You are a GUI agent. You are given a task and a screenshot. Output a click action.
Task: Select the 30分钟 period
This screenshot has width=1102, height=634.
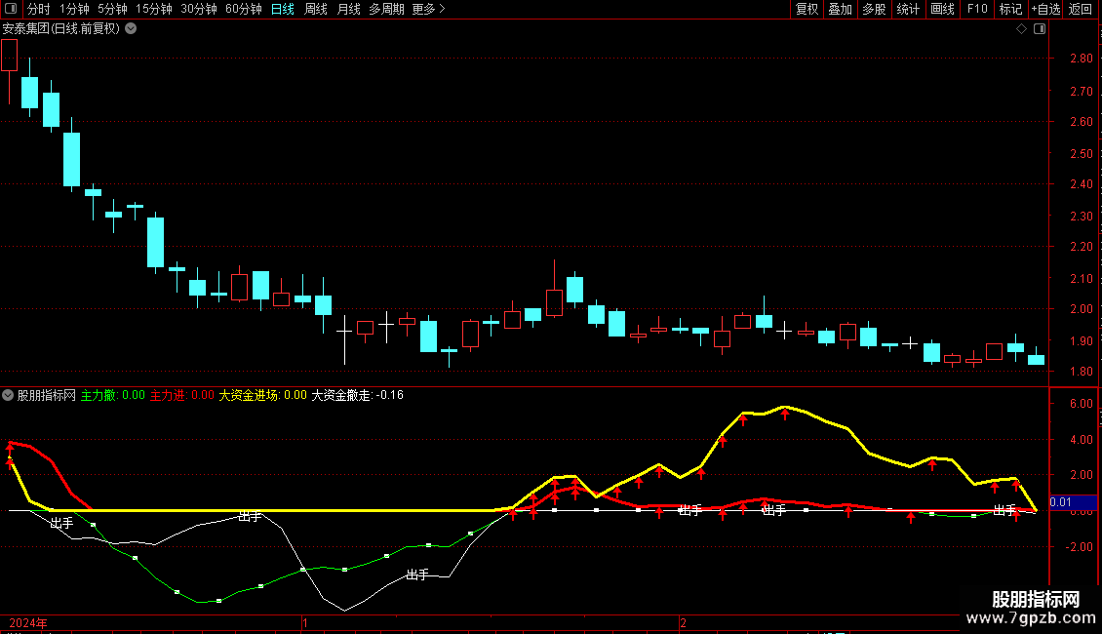[x=199, y=9]
